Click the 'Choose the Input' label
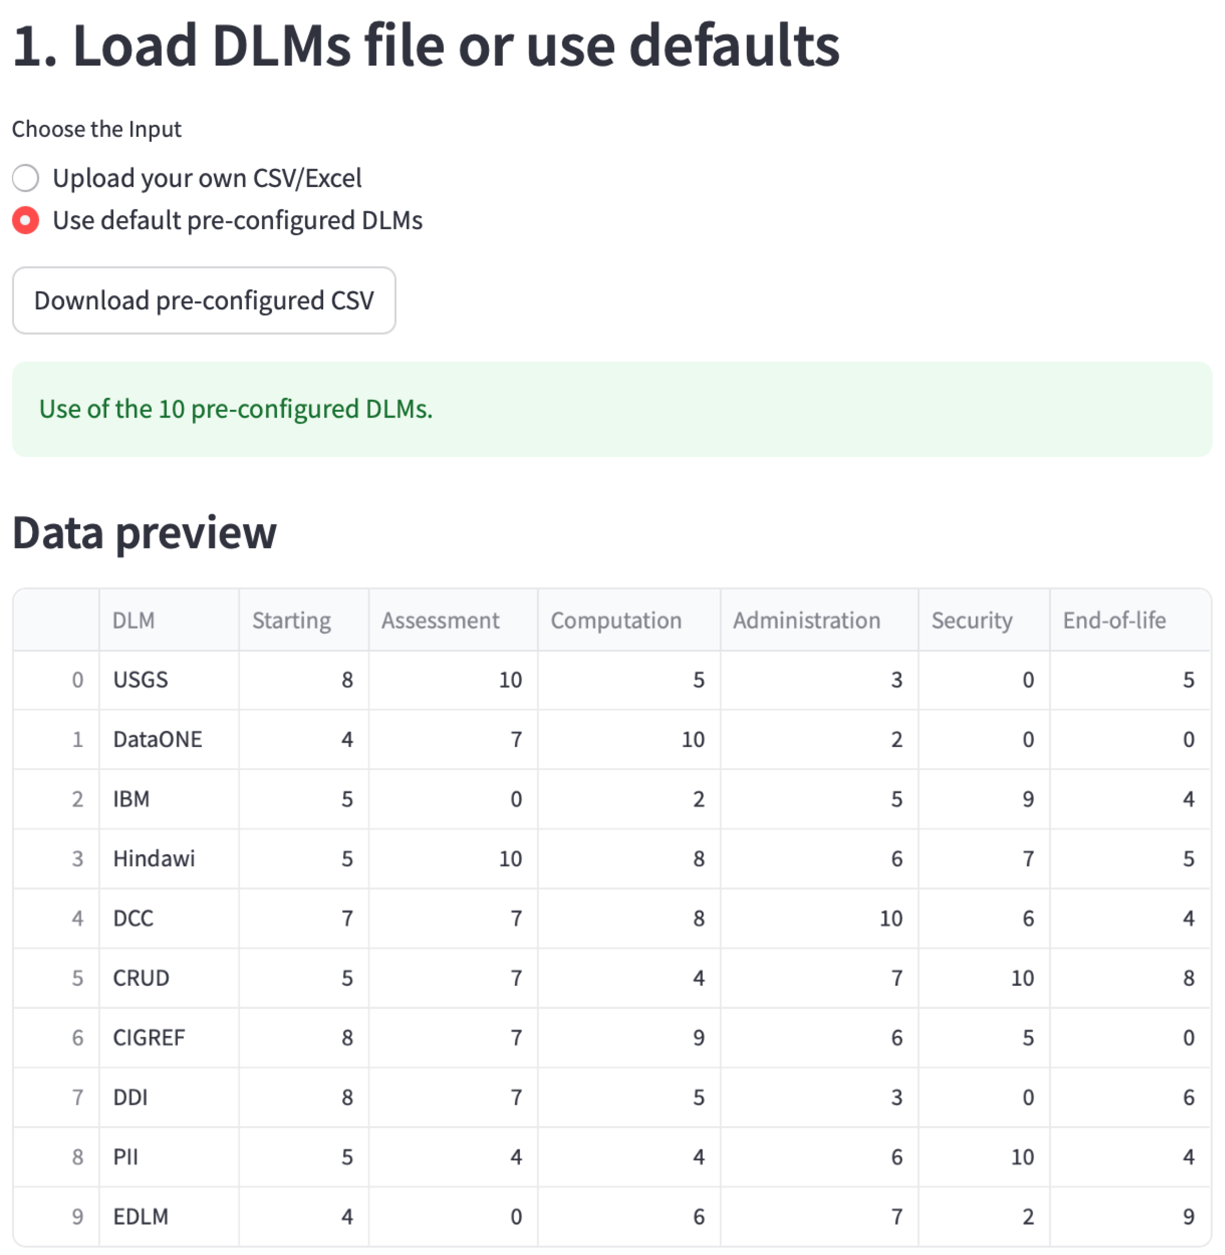This screenshot has height=1255, width=1225. [97, 129]
